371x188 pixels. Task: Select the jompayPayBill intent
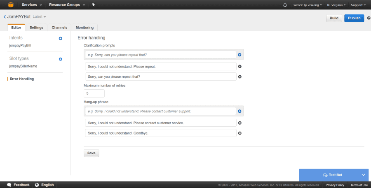[x=20, y=46]
